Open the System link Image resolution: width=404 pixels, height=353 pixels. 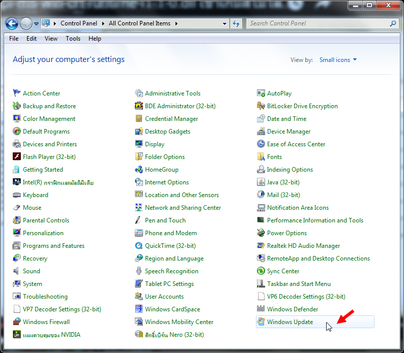(x=33, y=284)
